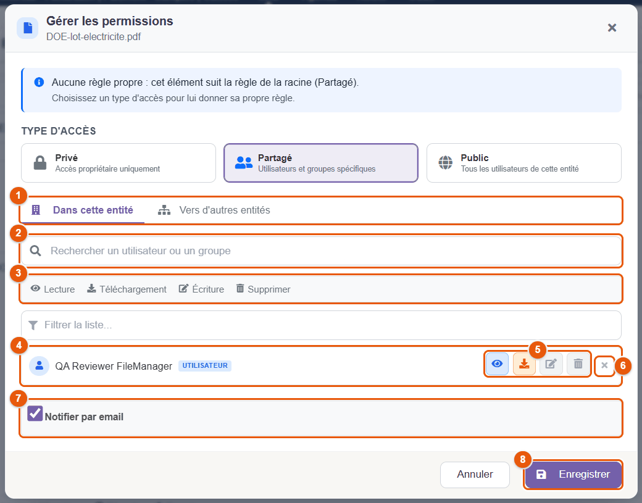Screen dimensions: 642x503
Task: Switch to Vers d'autres entités tab
Action: click(214, 210)
